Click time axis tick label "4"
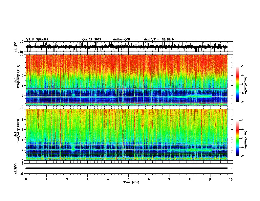260x201 pixels. tap(108, 179)
